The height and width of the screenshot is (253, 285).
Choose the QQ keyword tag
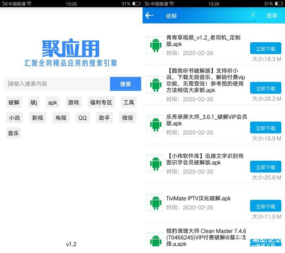click(x=83, y=118)
